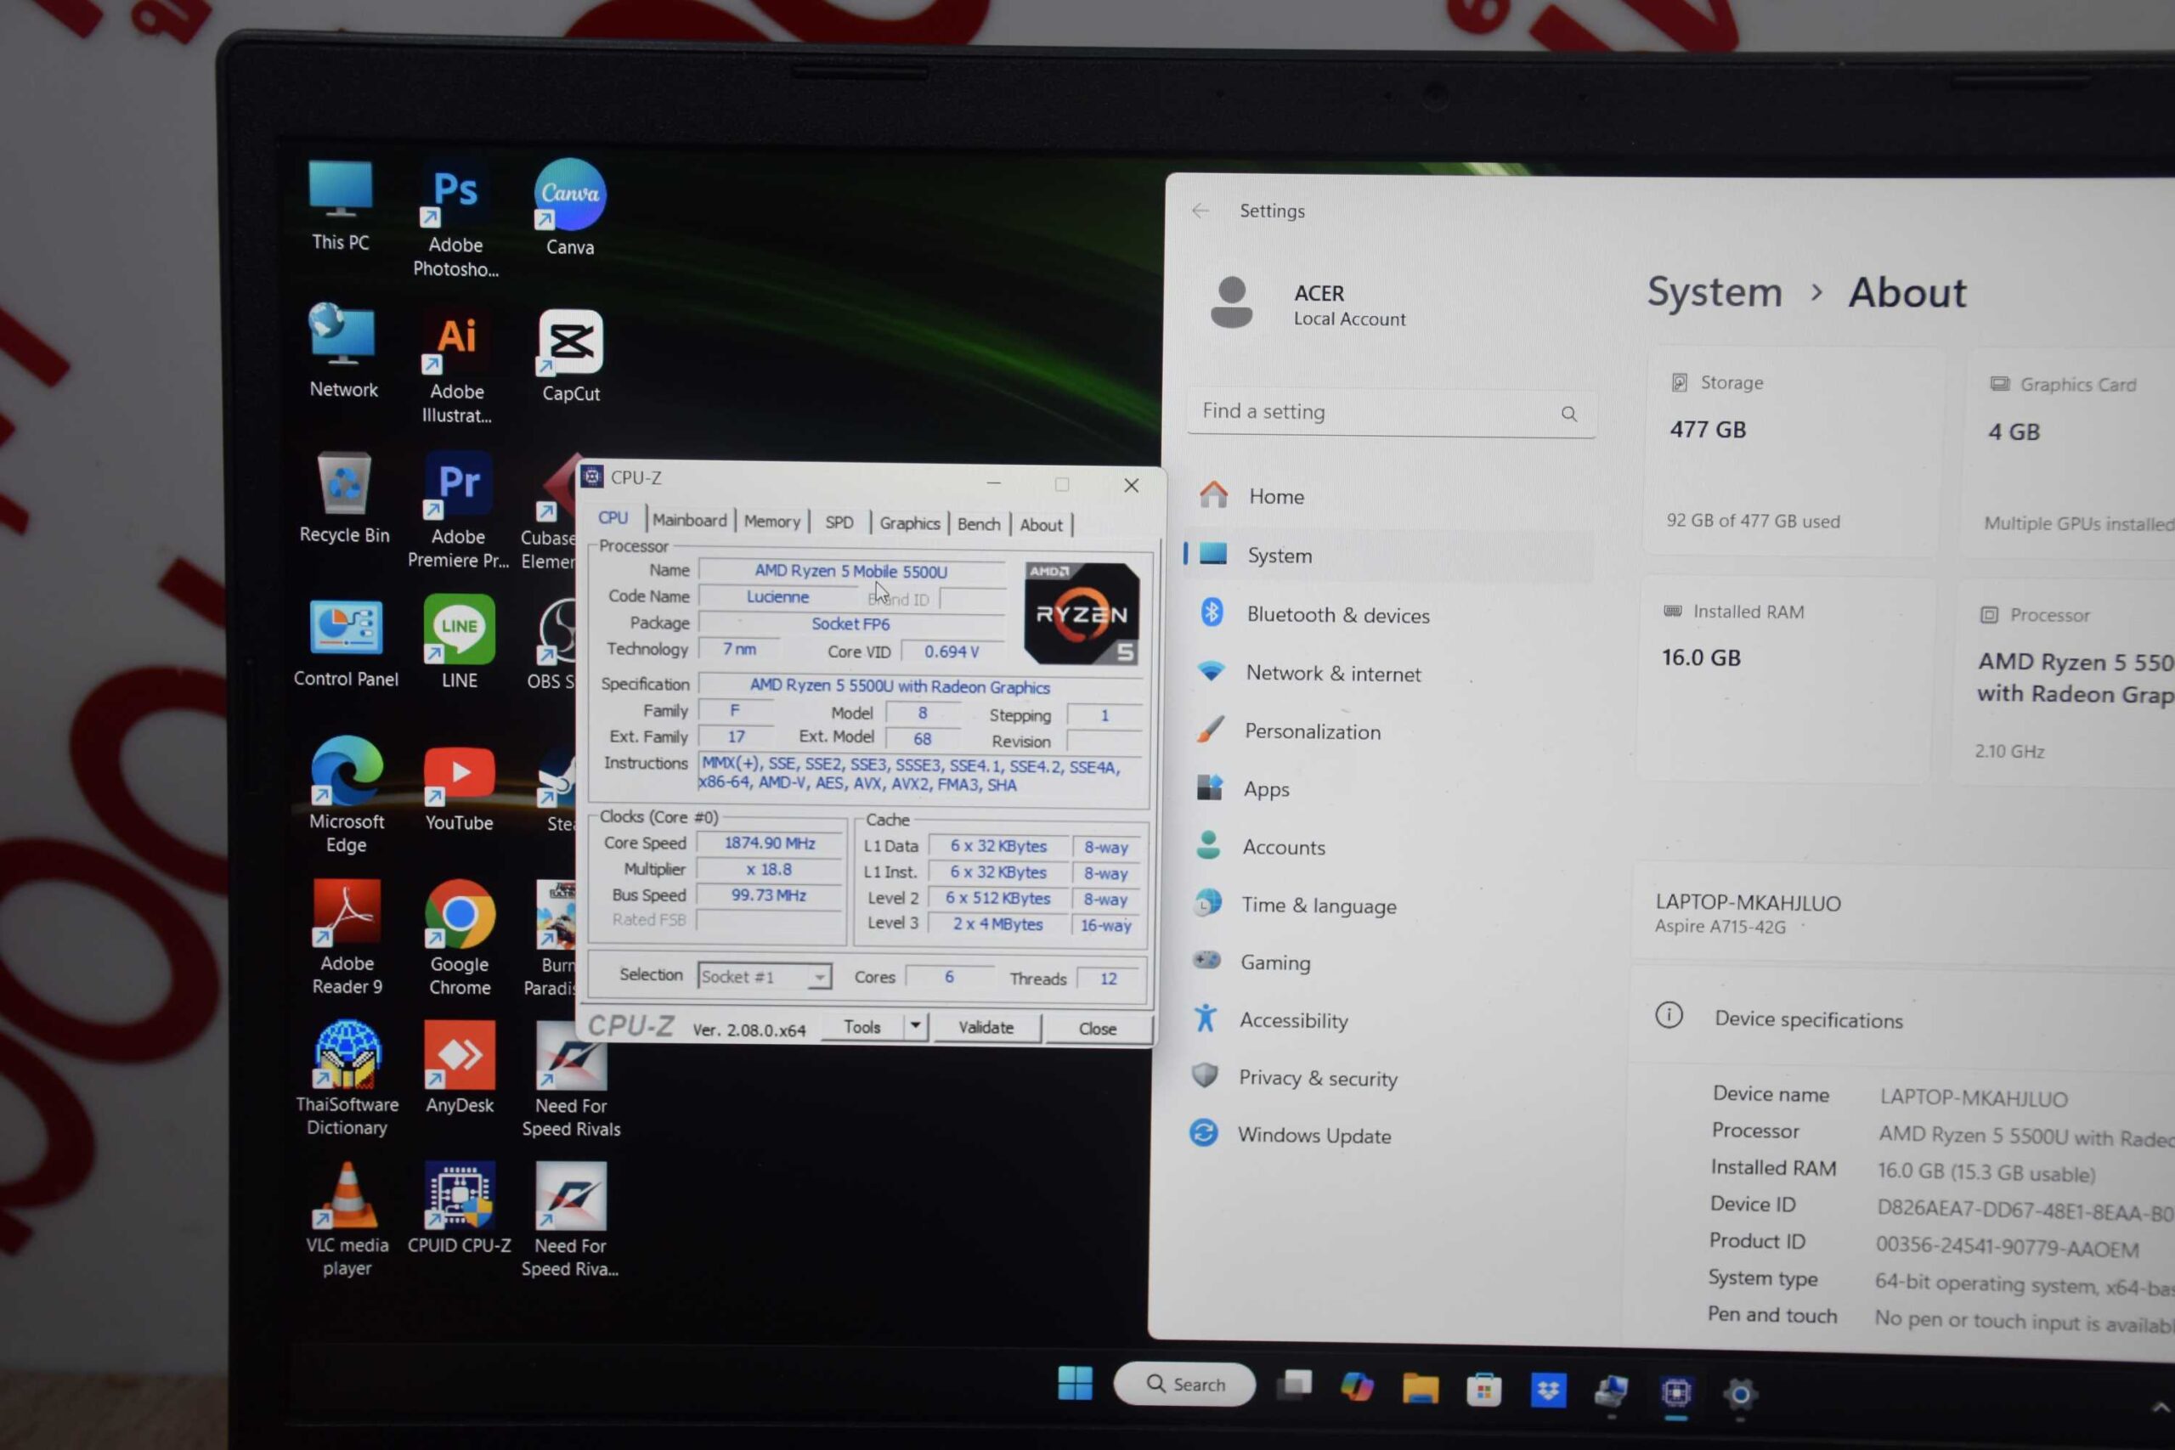Expand the Device specifications section
2175x1450 pixels.
[1901, 1019]
